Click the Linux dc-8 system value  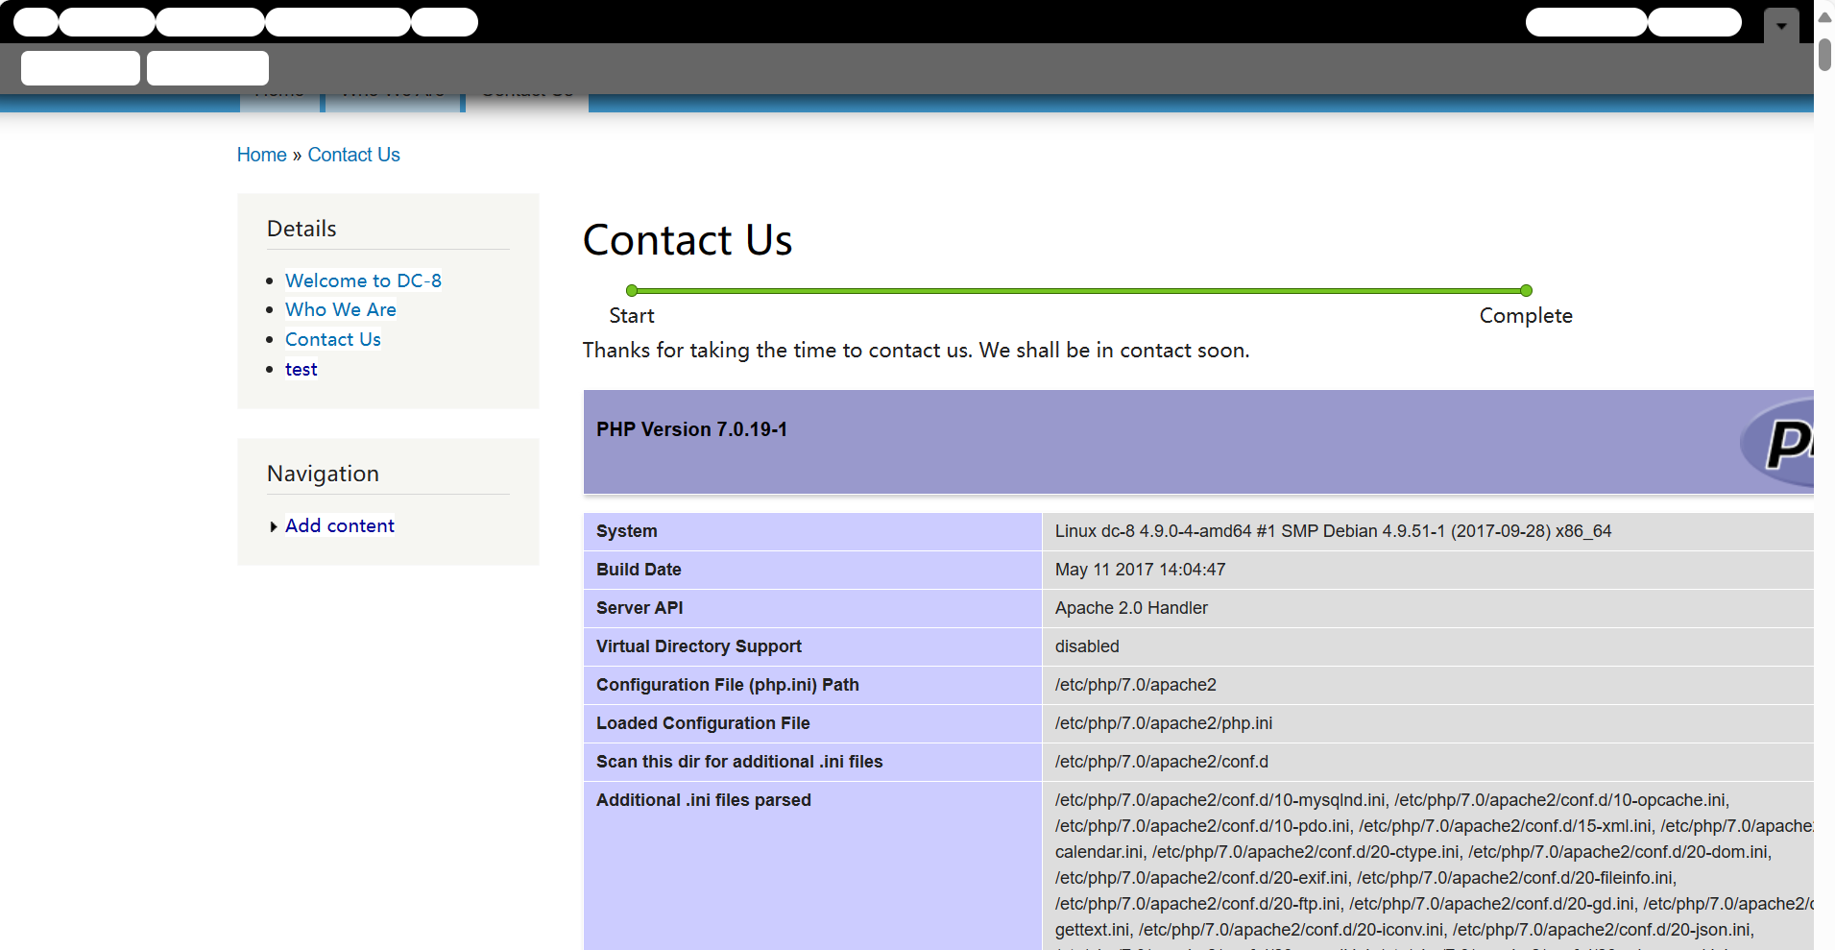pyautogui.click(x=1333, y=531)
